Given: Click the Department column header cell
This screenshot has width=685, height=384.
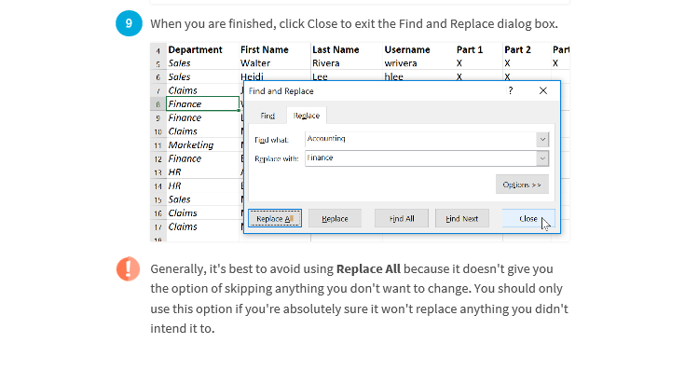Looking at the screenshot, I should click(x=203, y=49).
